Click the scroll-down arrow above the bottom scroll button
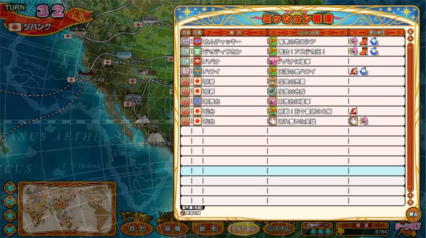 pyautogui.click(x=411, y=196)
